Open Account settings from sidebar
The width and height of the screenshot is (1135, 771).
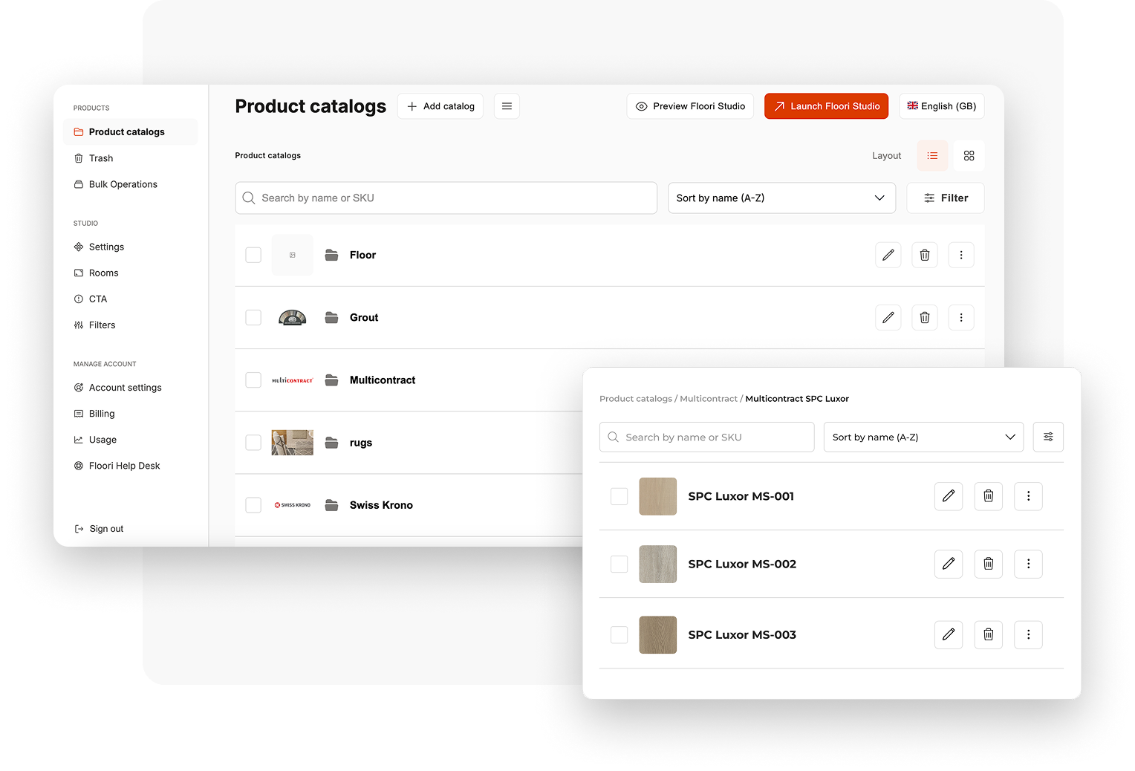click(x=125, y=388)
